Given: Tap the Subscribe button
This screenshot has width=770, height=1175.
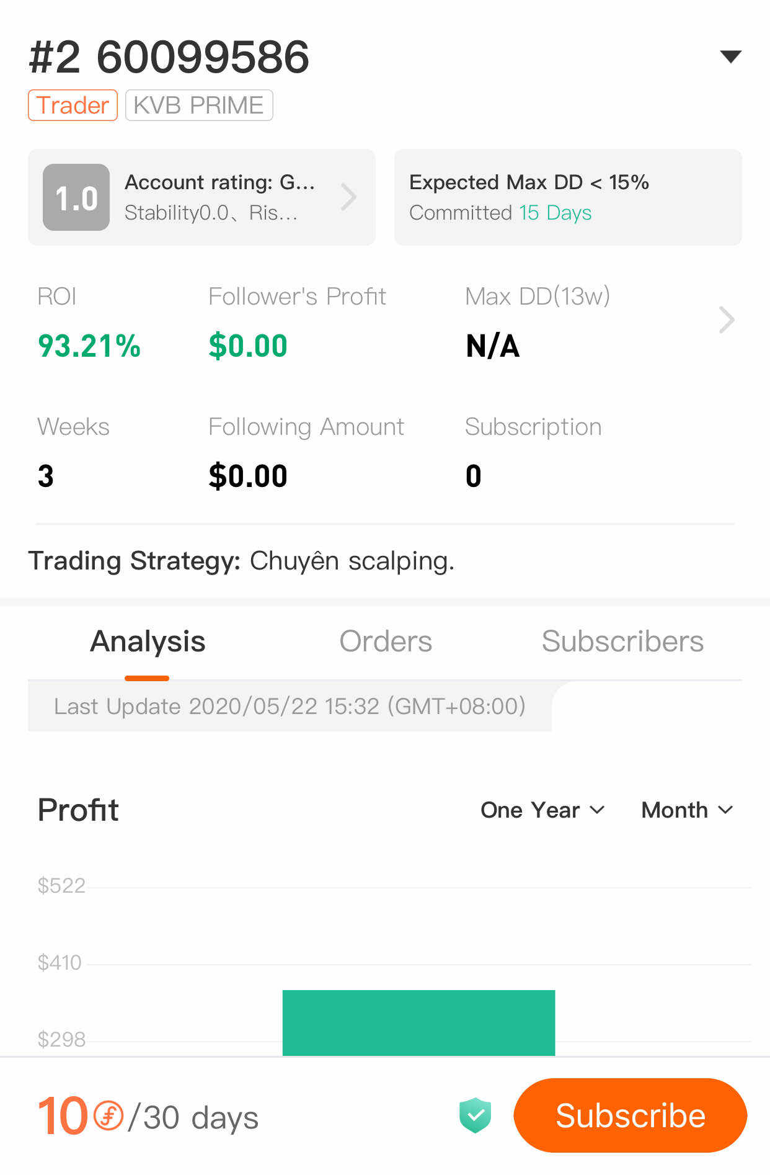Looking at the screenshot, I should click(x=631, y=1115).
